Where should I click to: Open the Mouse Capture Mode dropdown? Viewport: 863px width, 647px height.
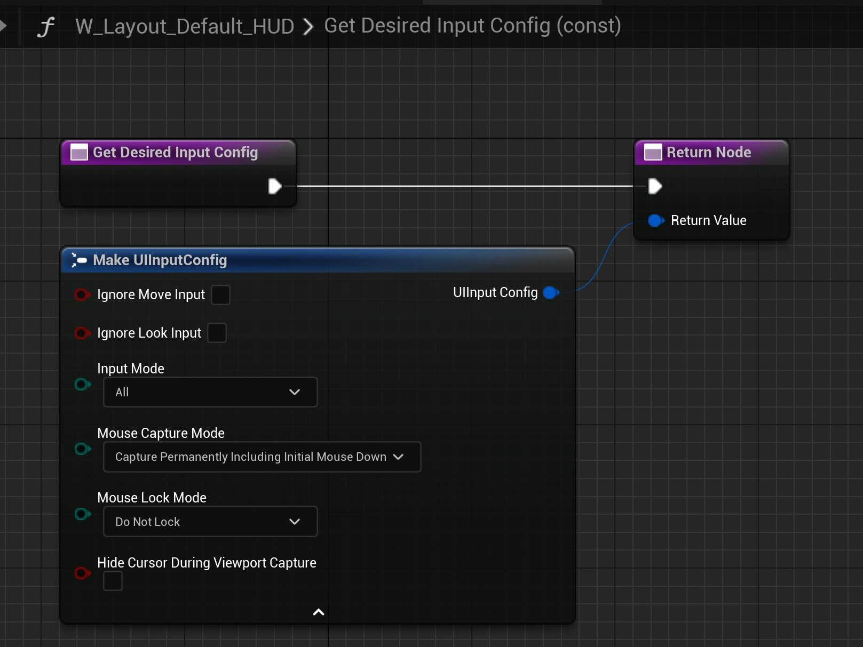(262, 457)
